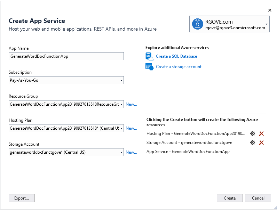
Task: Open Create a storage account link
Action: [x=179, y=67]
